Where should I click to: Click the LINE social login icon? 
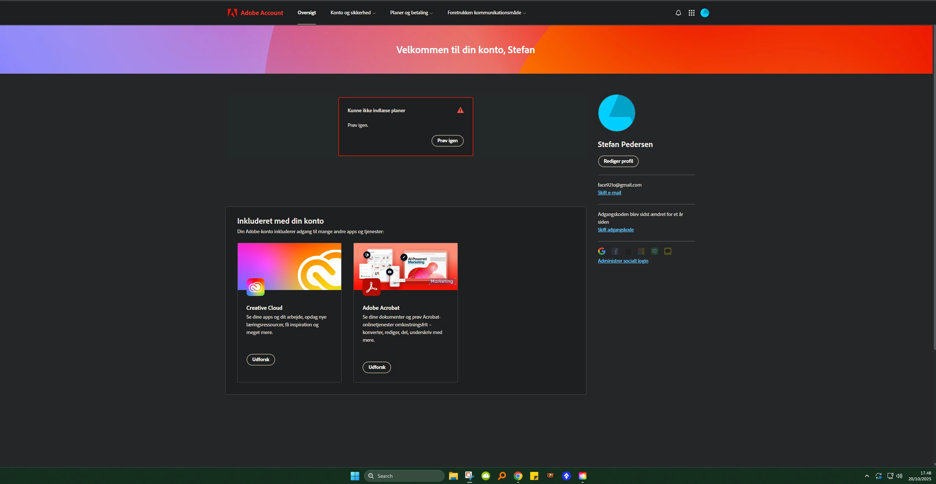[x=655, y=251]
